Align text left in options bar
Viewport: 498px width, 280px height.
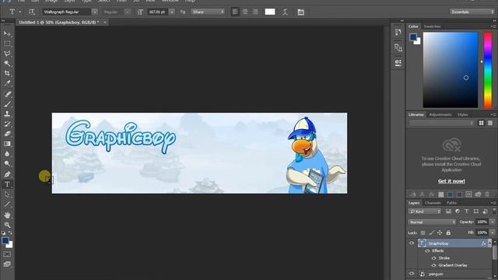click(x=235, y=12)
